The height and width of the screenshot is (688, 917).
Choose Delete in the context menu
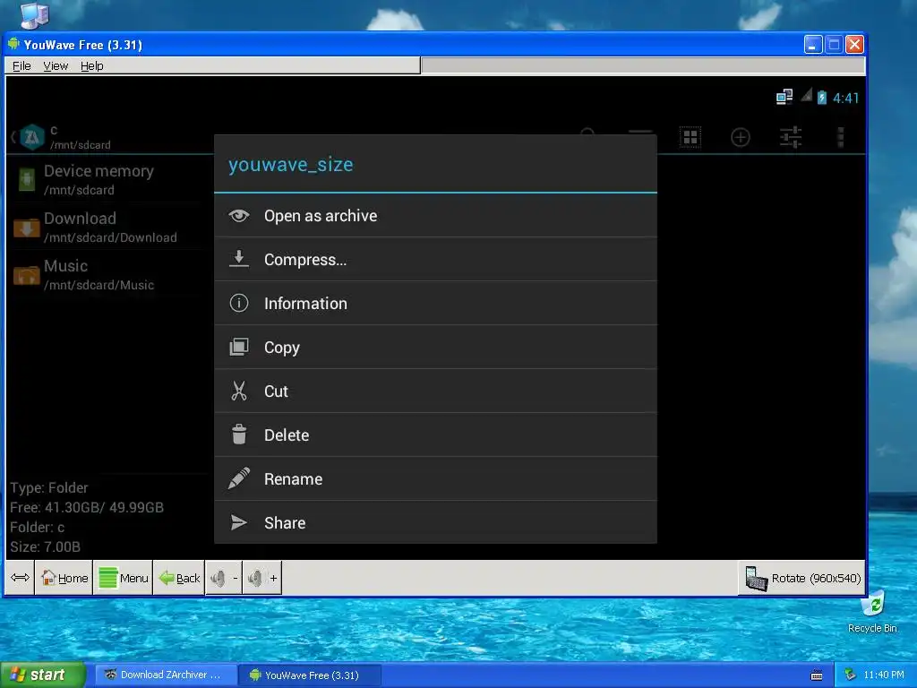pyautogui.click(x=435, y=435)
